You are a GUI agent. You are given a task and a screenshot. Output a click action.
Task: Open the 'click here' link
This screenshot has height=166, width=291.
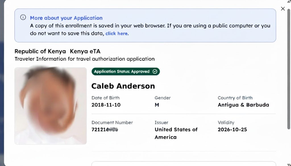[x=116, y=33]
